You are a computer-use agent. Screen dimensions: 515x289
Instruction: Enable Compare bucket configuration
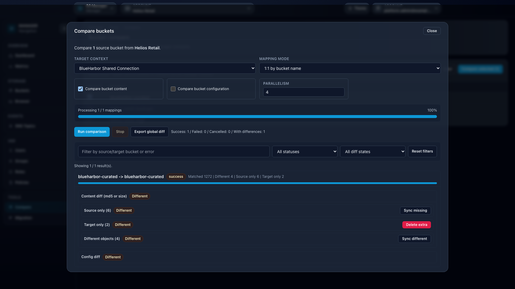point(173,89)
